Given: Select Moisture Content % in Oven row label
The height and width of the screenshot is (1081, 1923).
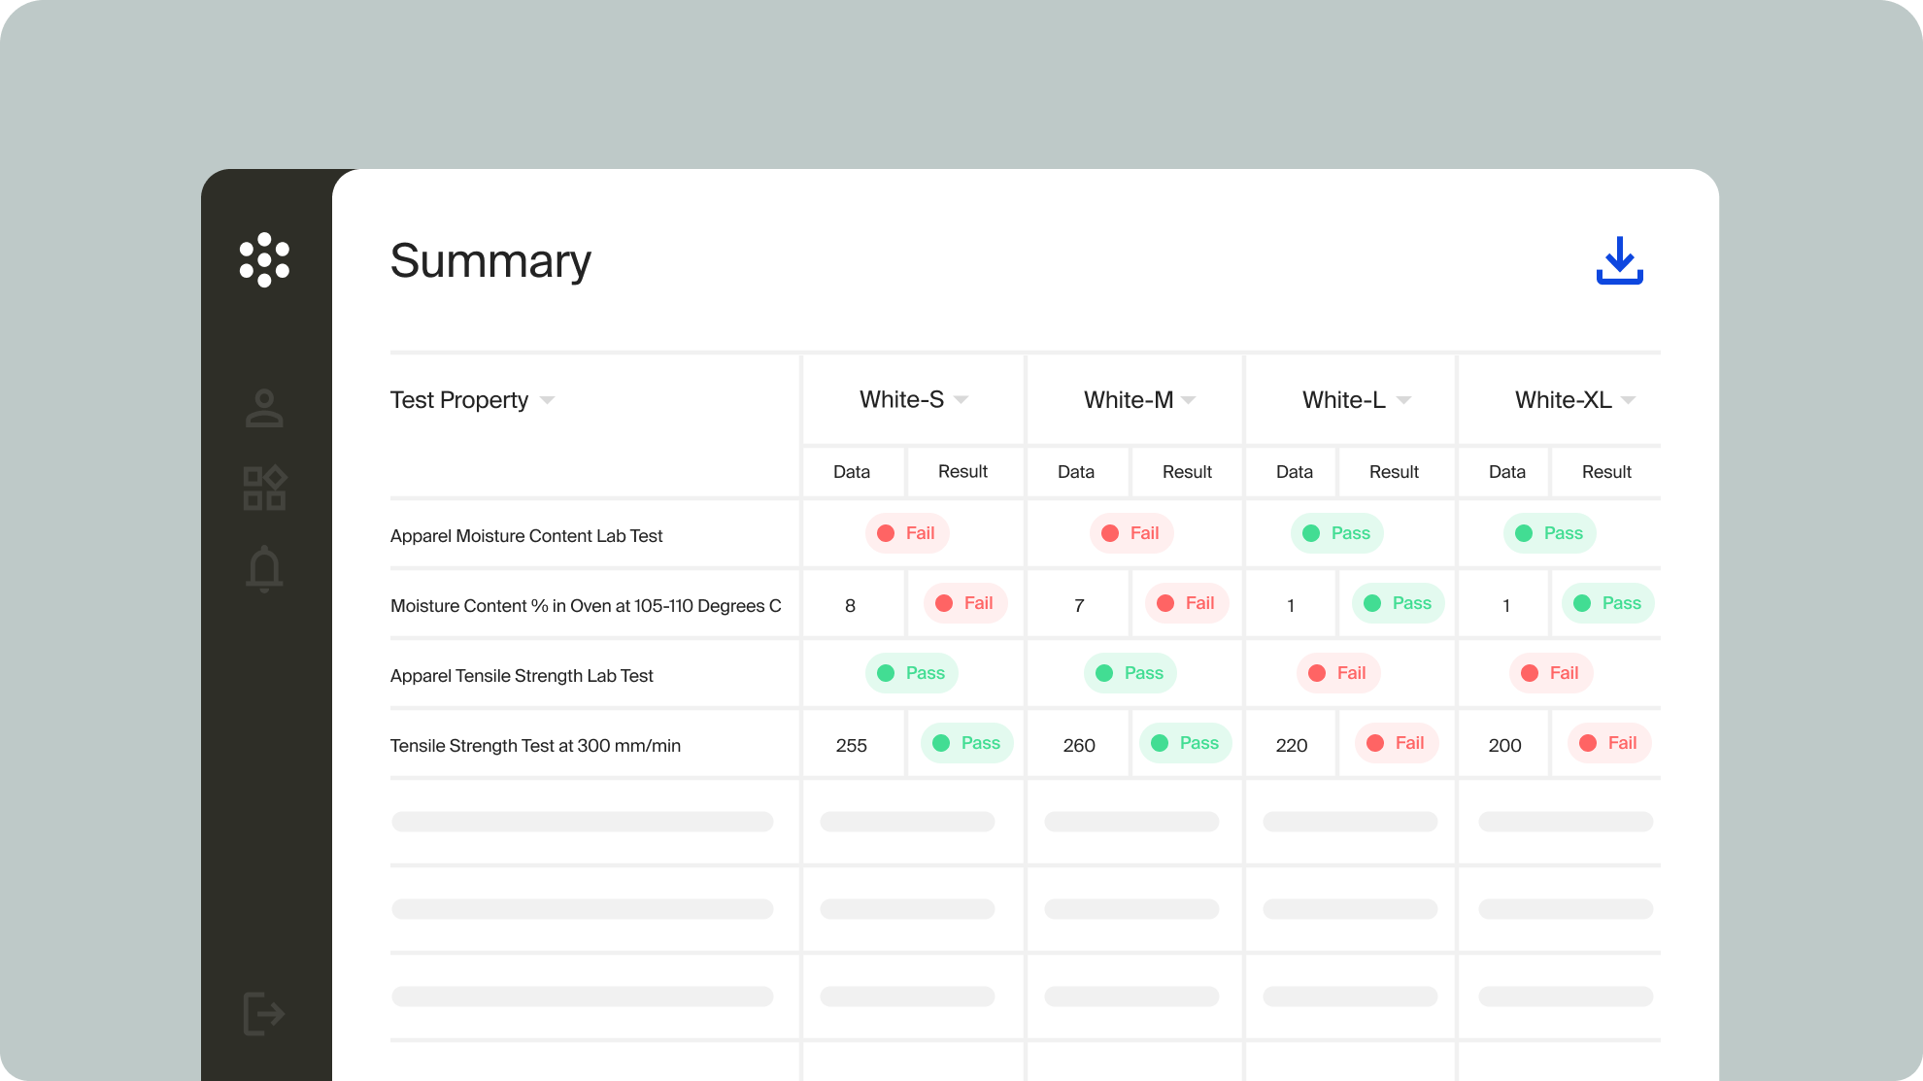Looking at the screenshot, I should pyautogui.click(x=586, y=605).
